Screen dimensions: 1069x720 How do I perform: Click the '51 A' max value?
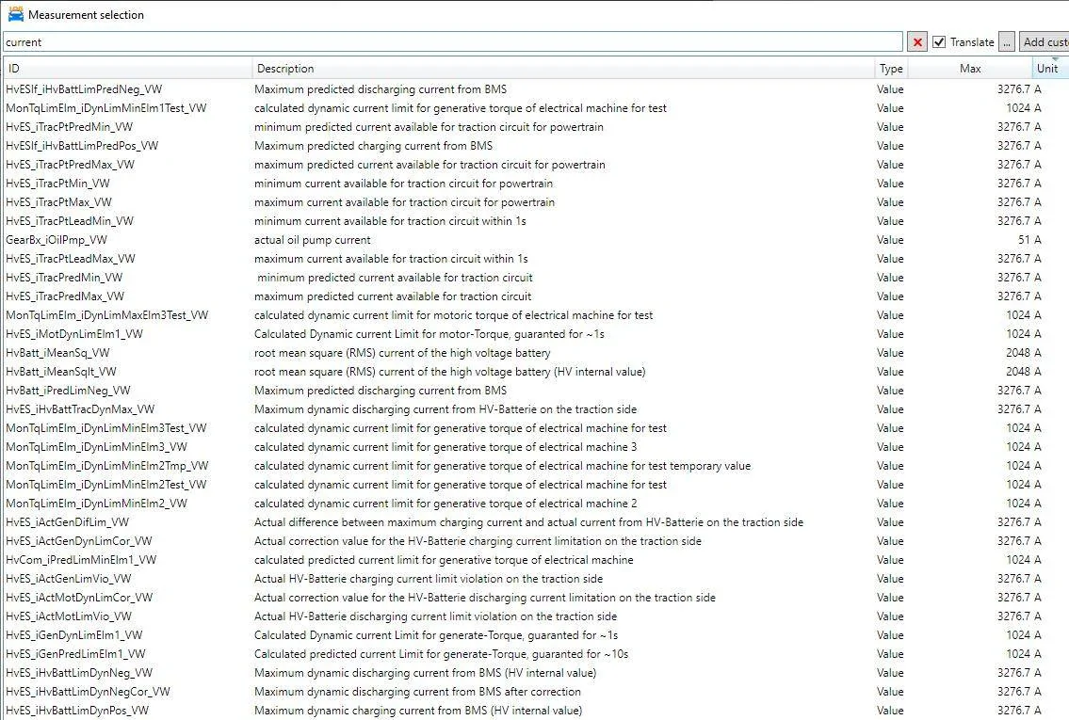[1029, 240]
